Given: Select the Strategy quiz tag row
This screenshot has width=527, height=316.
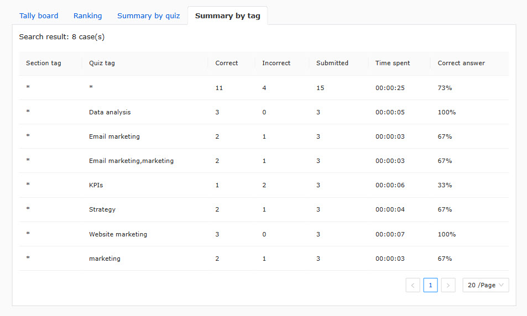Looking at the screenshot, I should tap(264, 209).
